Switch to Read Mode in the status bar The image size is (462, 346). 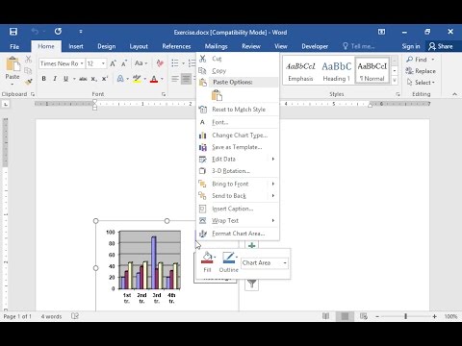point(325,316)
